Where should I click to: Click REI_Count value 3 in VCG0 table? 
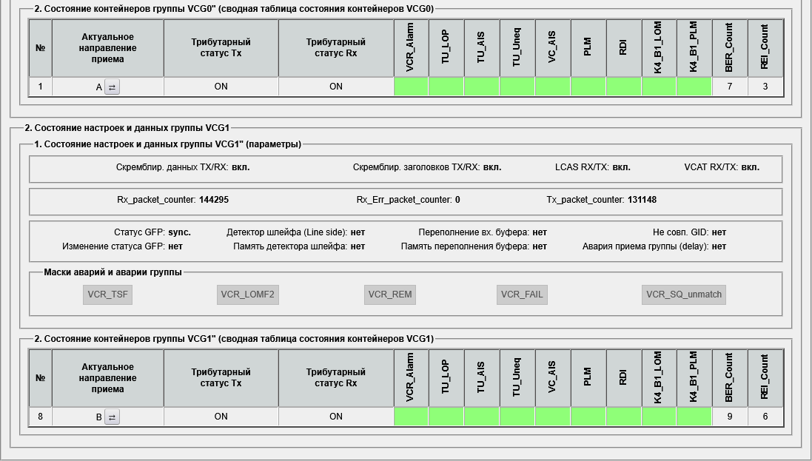pos(765,87)
